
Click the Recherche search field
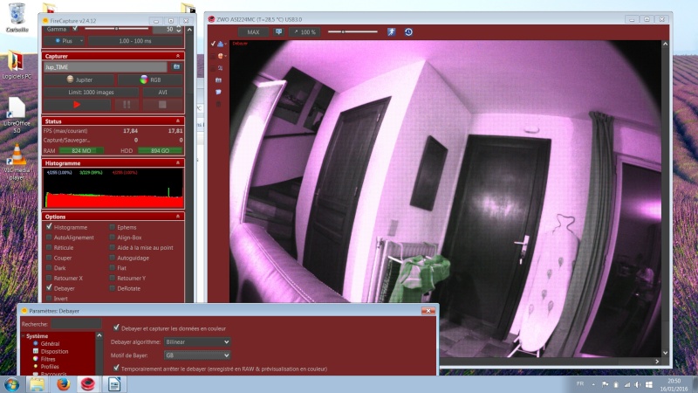pos(76,324)
